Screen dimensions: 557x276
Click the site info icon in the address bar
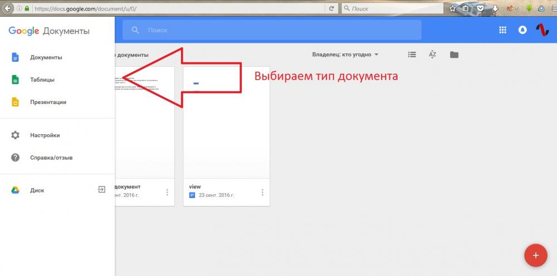[19, 8]
